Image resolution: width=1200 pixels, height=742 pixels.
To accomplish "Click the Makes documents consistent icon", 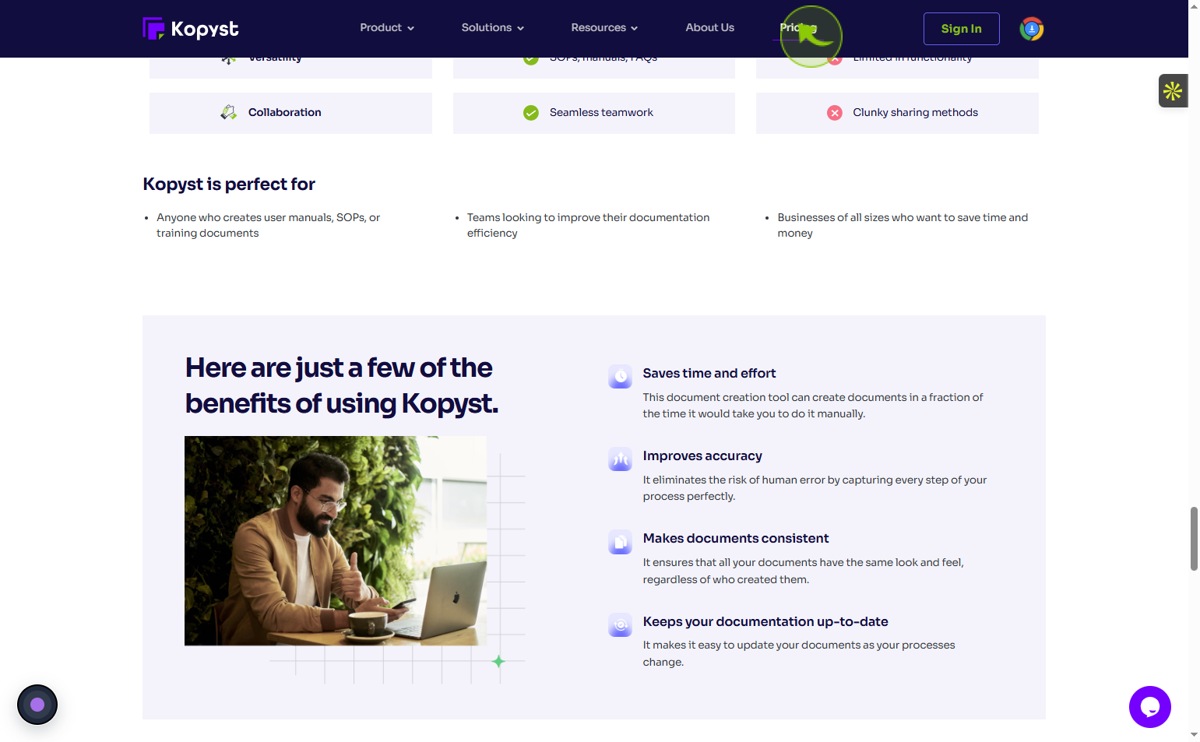I will coord(621,541).
